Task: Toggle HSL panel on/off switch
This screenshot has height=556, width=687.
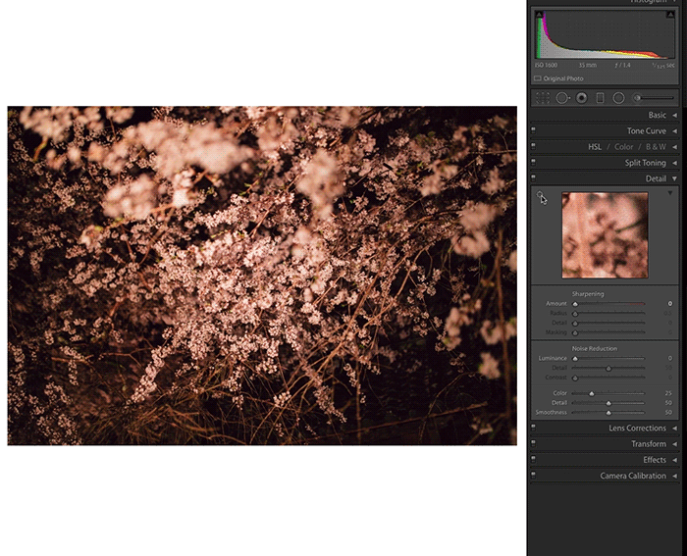Action: pos(533,146)
